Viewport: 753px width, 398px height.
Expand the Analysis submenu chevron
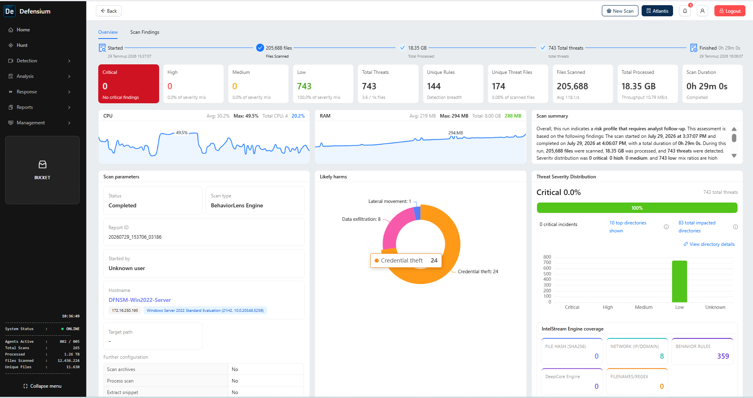click(x=69, y=76)
